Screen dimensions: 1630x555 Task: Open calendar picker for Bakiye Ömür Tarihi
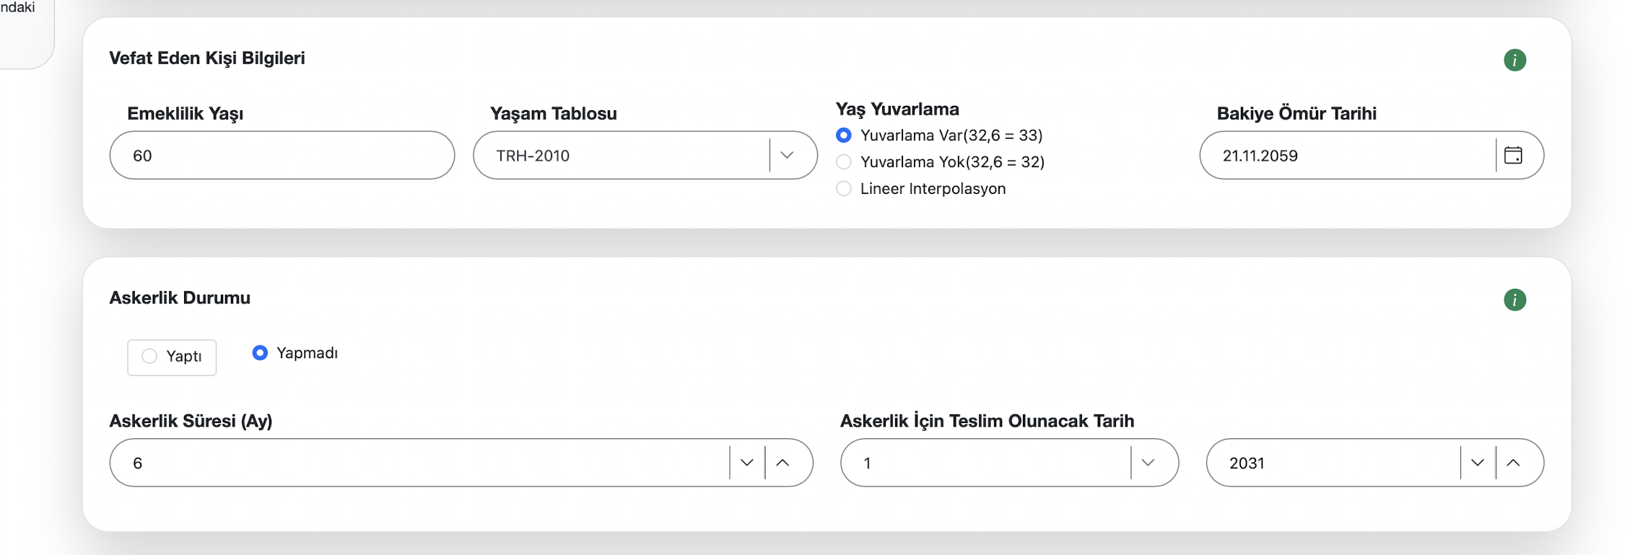pyautogui.click(x=1513, y=155)
